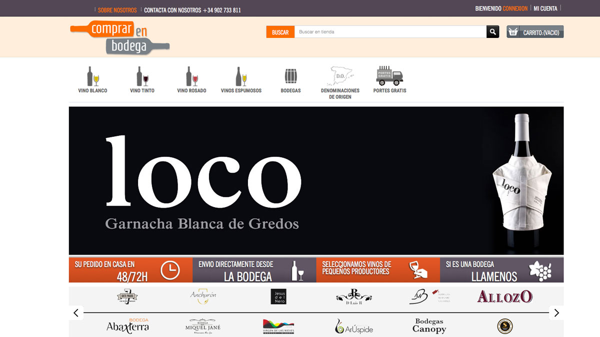Open the Bodegas Canopy logo
Screen dimensions: 600x337
coord(429,326)
